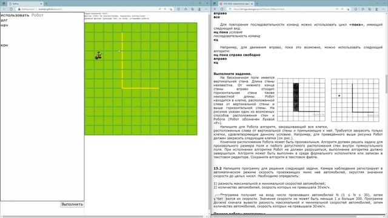Click the нач line in the code editor
This screenshot has width=388, height=218.
click(x=4, y=25)
